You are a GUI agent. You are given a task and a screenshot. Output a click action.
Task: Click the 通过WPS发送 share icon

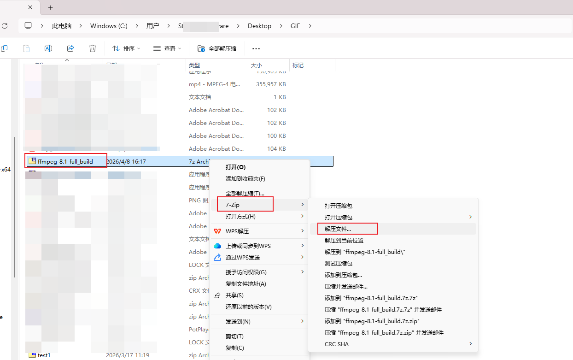coord(217,257)
